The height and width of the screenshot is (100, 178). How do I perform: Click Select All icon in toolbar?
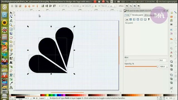click(12, 6)
